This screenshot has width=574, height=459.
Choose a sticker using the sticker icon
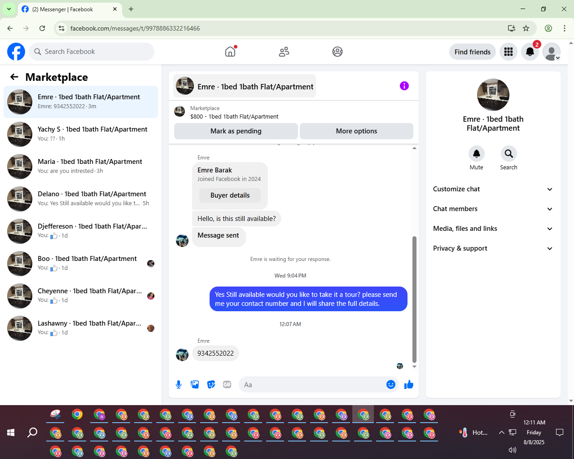tap(211, 384)
